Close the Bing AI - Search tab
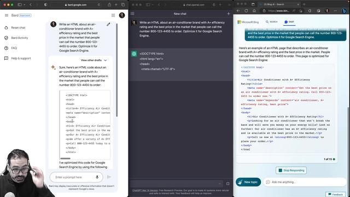The height and width of the screenshot is (197, 350). (298, 4)
